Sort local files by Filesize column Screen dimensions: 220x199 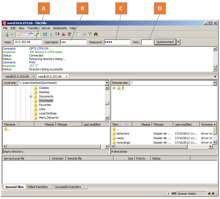pyautogui.click(x=45, y=124)
